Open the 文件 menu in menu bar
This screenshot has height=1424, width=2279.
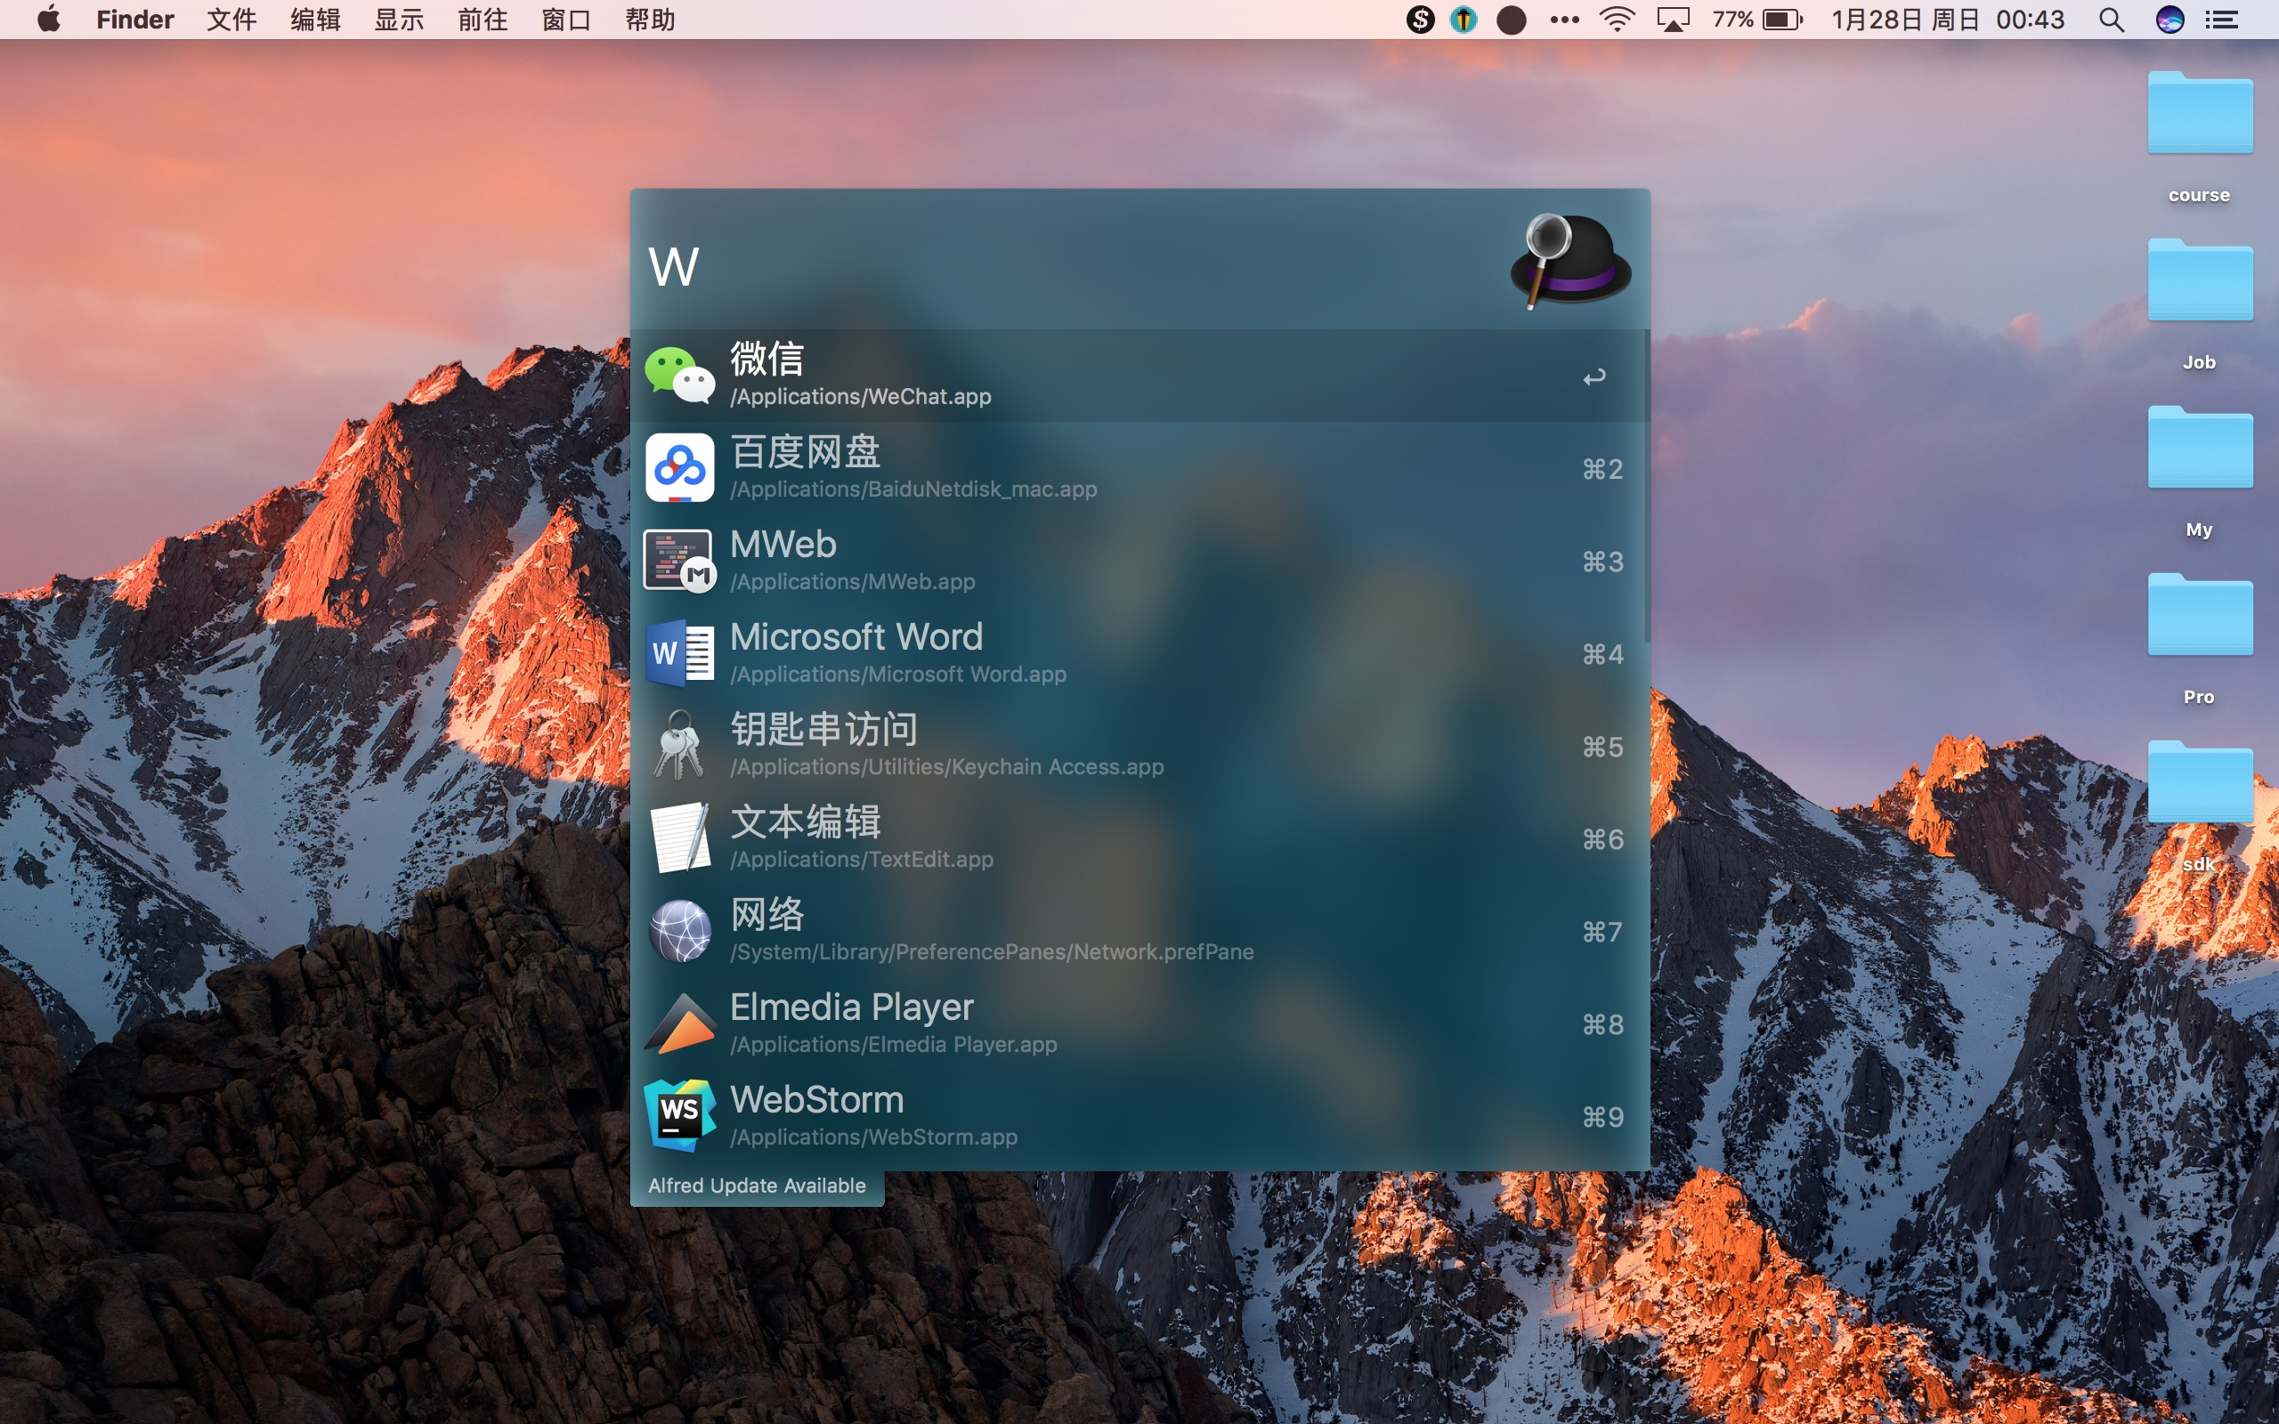click(231, 20)
